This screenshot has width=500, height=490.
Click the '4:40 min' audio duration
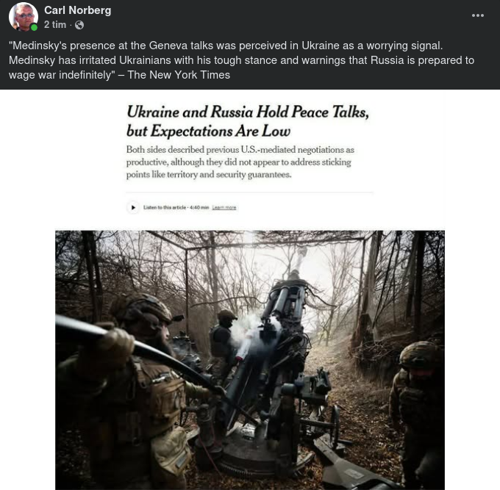[x=199, y=207]
